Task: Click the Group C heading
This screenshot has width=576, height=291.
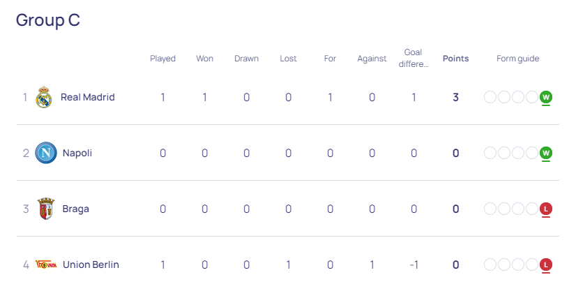Action: click(x=47, y=20)
